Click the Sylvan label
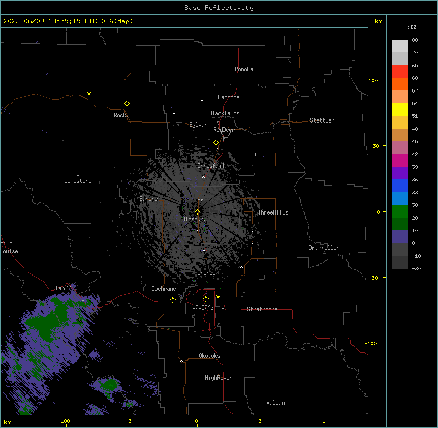 pyautogui.click(x=198, y=125)
